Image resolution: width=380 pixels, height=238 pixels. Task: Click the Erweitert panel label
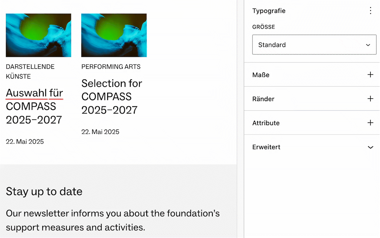click(x=266, y=147)
